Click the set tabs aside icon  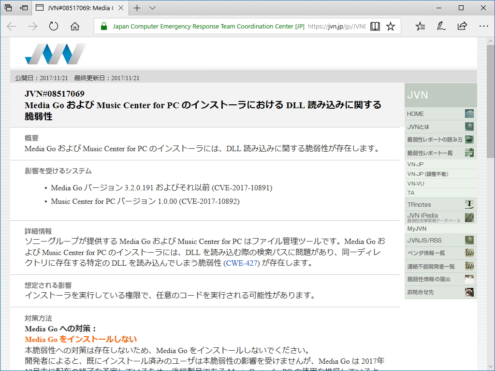pyautogui.click(x=24, y=8)
